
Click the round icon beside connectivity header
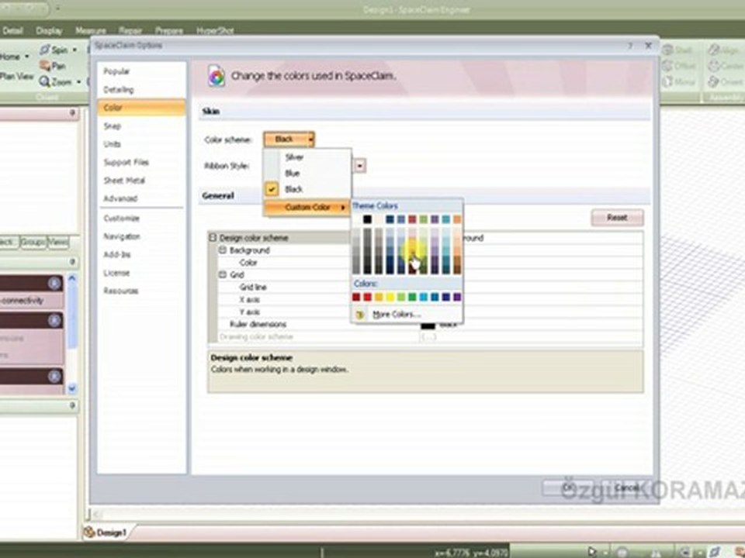click(54, 284)
